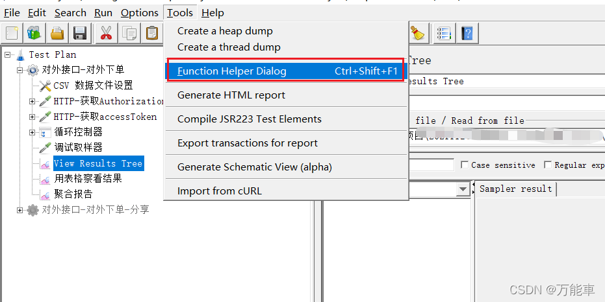Click the Clear All broom icon

coord(418,33)
